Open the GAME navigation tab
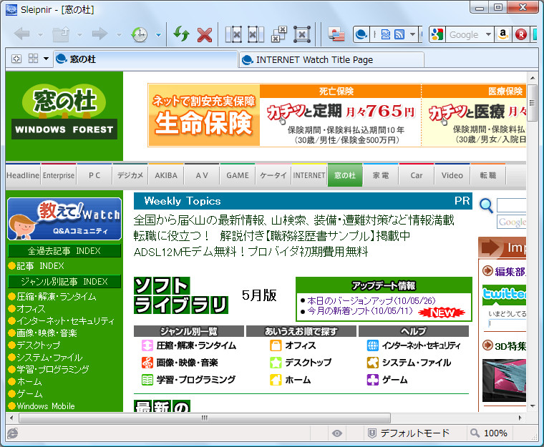The image size is (544, 447). click(238, 175)
